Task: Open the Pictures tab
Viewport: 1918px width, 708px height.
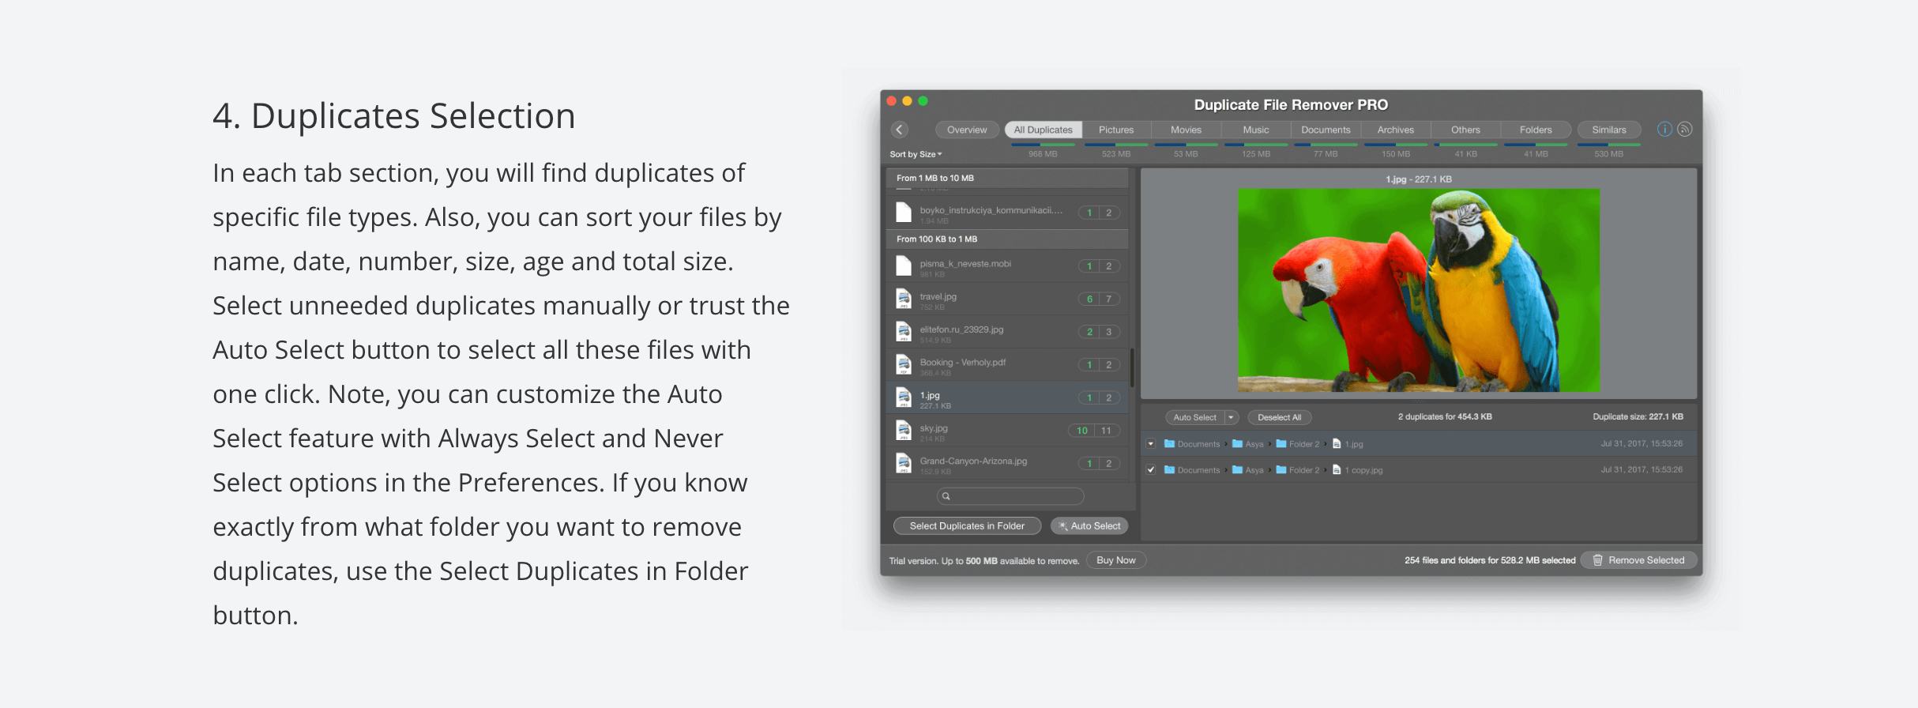Action: (x=1116, y=130)
